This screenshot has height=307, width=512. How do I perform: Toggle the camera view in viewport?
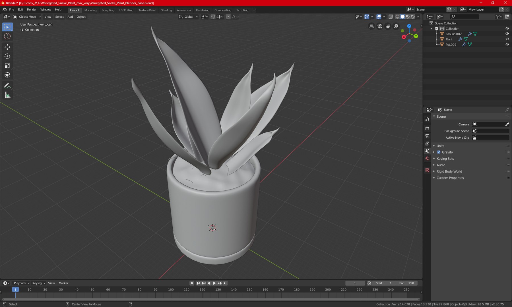click(x=380, y=26)
